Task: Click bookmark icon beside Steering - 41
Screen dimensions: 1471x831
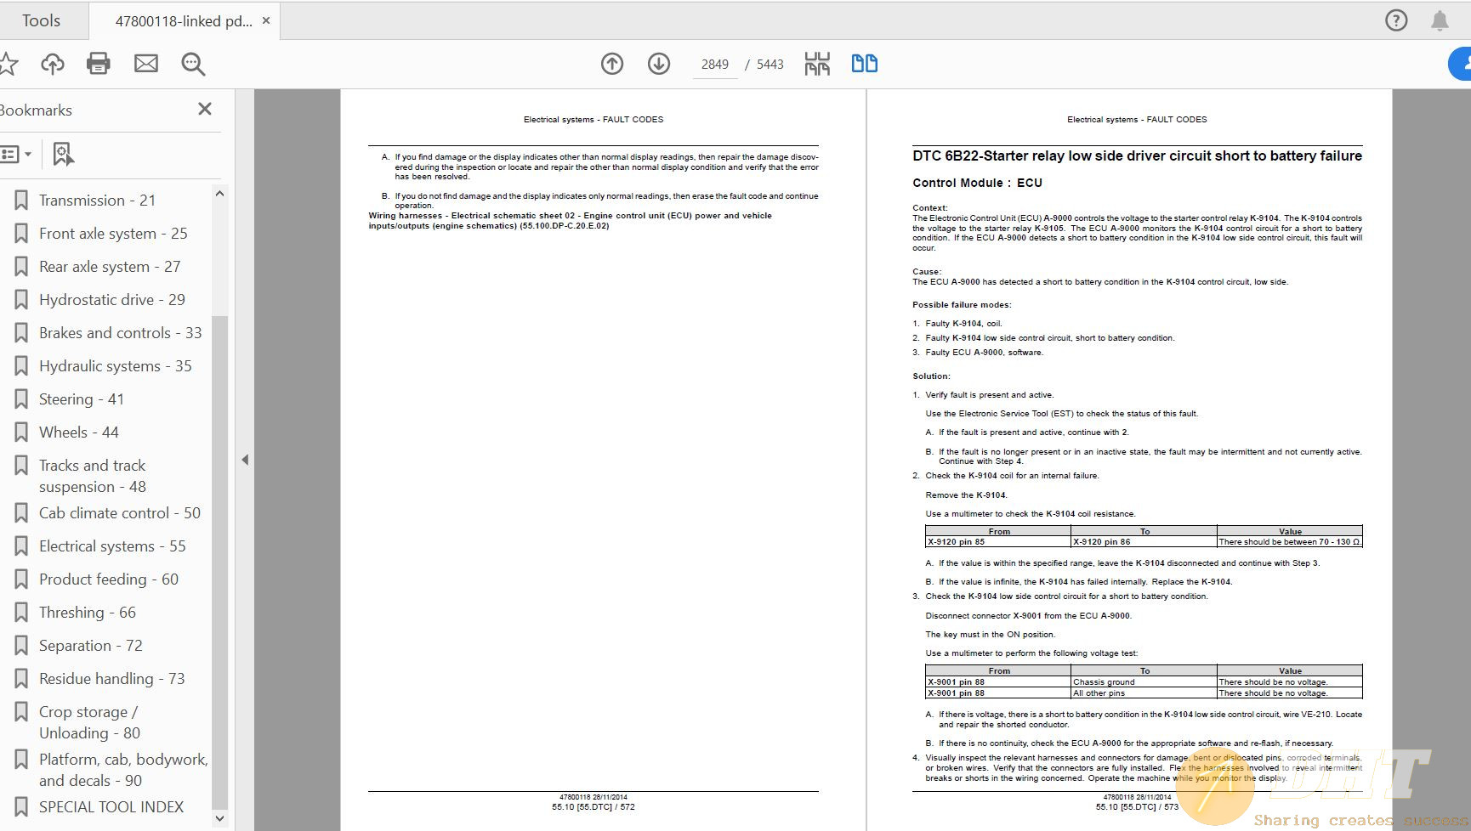Action: 21,399
